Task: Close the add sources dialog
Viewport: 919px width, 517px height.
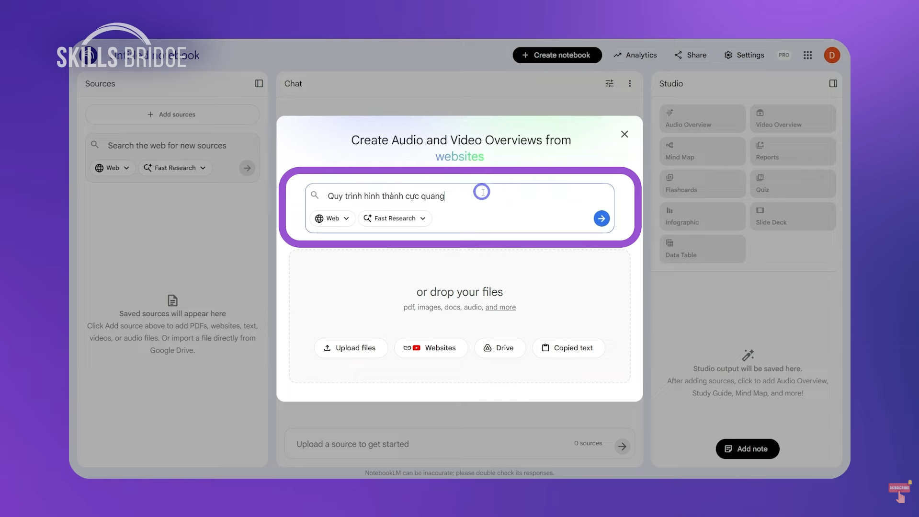Action: pos(624,134)
